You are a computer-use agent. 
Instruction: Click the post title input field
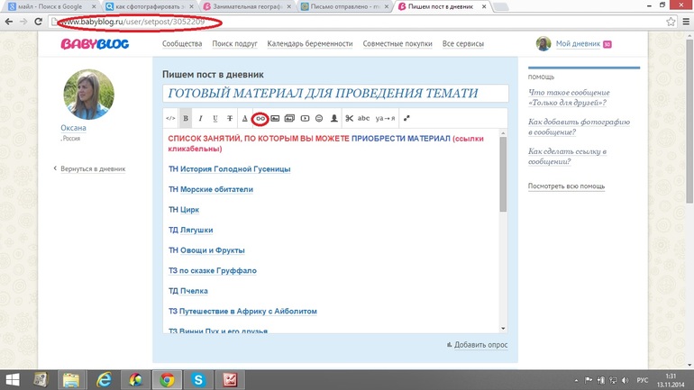tap(335, 94)
